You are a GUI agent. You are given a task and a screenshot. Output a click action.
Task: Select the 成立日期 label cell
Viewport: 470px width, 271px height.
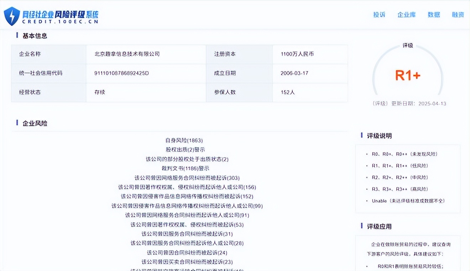click(x=239, y=73)
